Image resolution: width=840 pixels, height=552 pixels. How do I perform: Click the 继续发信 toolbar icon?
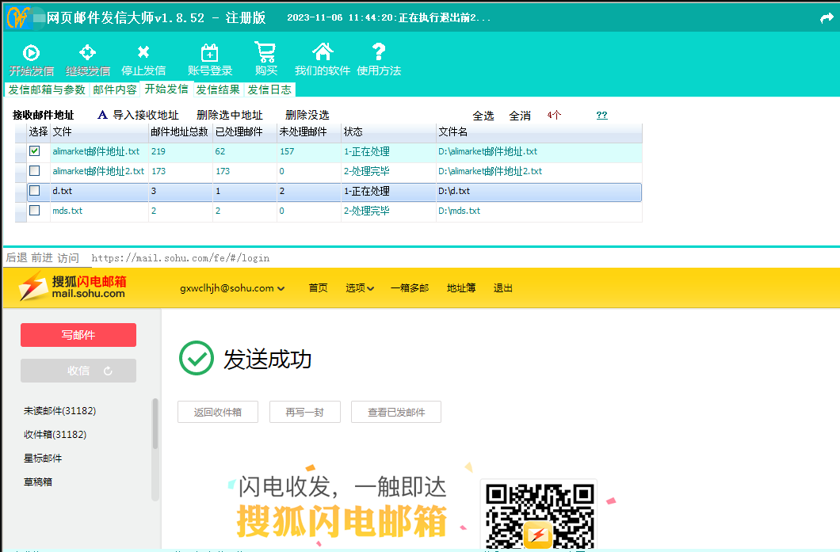click(87, 52)
